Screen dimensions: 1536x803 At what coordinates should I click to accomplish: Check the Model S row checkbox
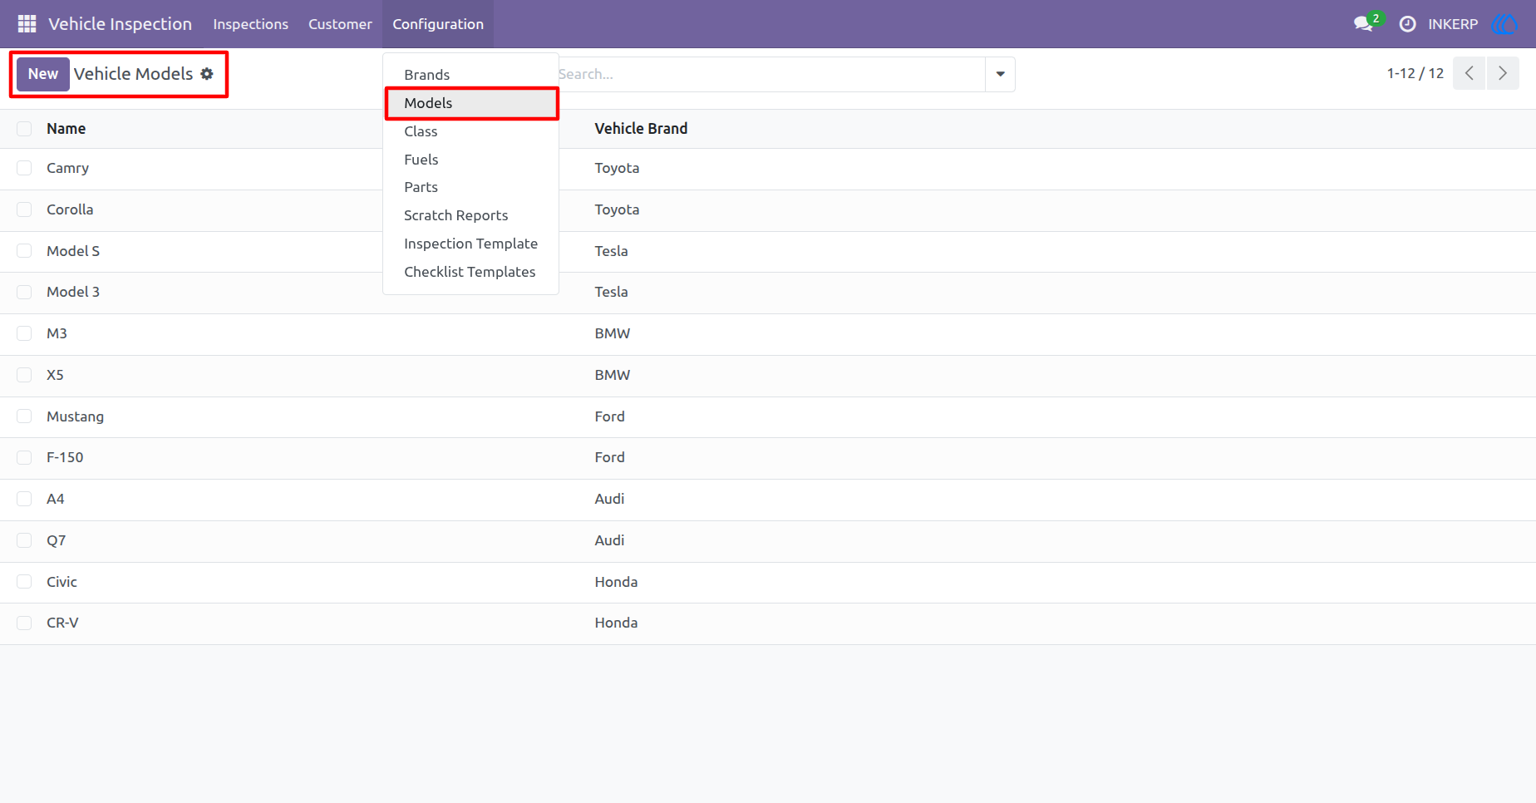pos(24,251)
